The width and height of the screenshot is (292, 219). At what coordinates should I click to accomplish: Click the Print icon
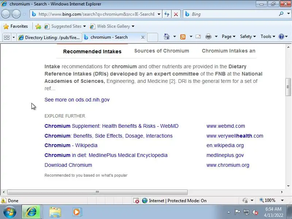point(208,37)
